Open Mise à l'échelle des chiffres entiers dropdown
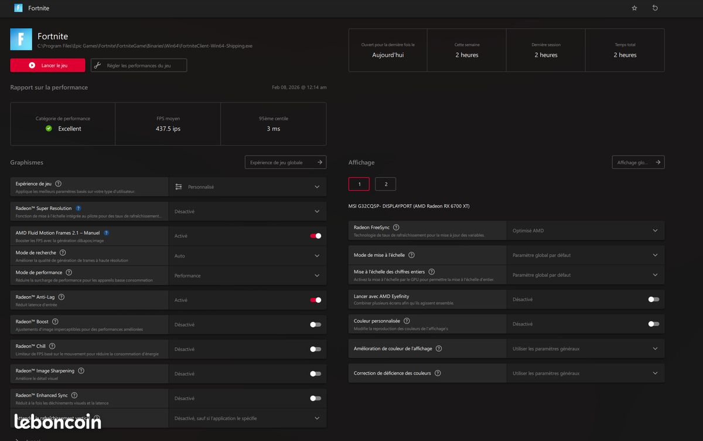The height and width of the screenshot is (441, 703). click(586, 275)
